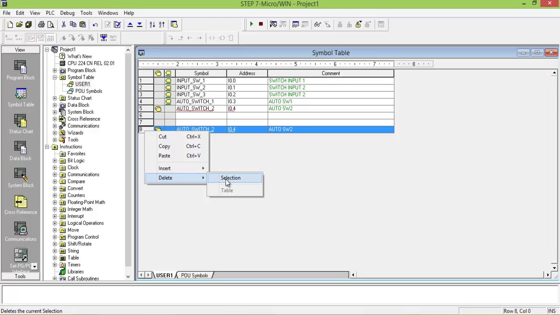Expand the Bit Logic instruction folder
This screenshot has height=315, width=560.
coord(55,161)
